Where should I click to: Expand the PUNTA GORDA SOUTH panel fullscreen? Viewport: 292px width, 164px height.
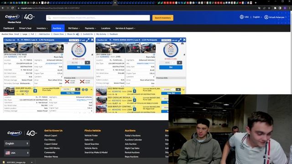click(180, 40)
